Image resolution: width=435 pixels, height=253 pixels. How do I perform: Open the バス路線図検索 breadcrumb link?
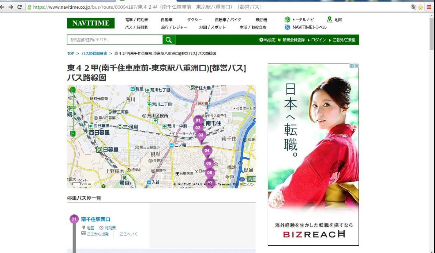(94, 53)
